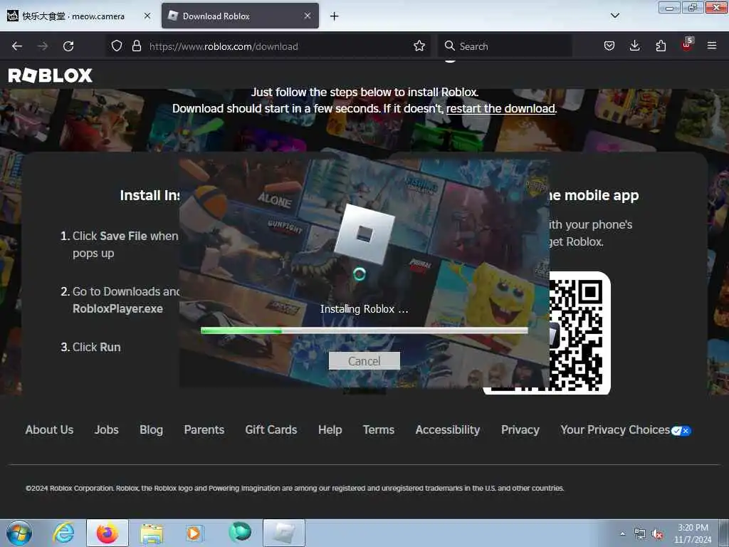Open the shield tracking protection icon
The height and width of the screenshot is (547, 729).
pyautogui.click(x=117, y=46)
